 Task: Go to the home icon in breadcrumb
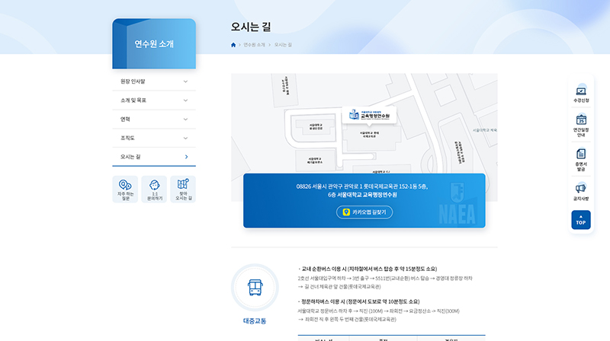[233, 45]
